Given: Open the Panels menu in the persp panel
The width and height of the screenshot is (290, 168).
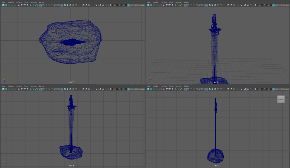Looking at the screenshot, I should tap(186, 2).
